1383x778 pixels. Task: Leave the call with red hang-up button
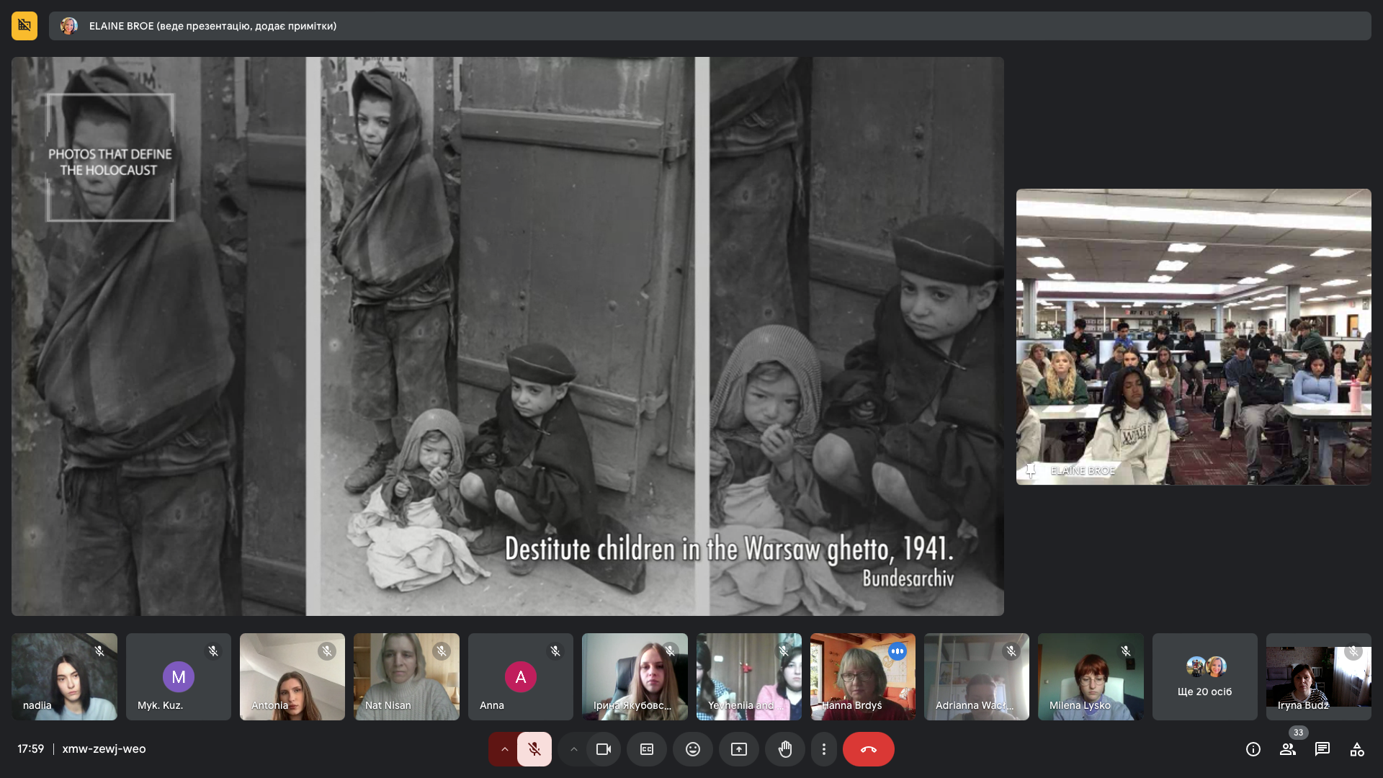pyautogui.click(x=869, y=749)
